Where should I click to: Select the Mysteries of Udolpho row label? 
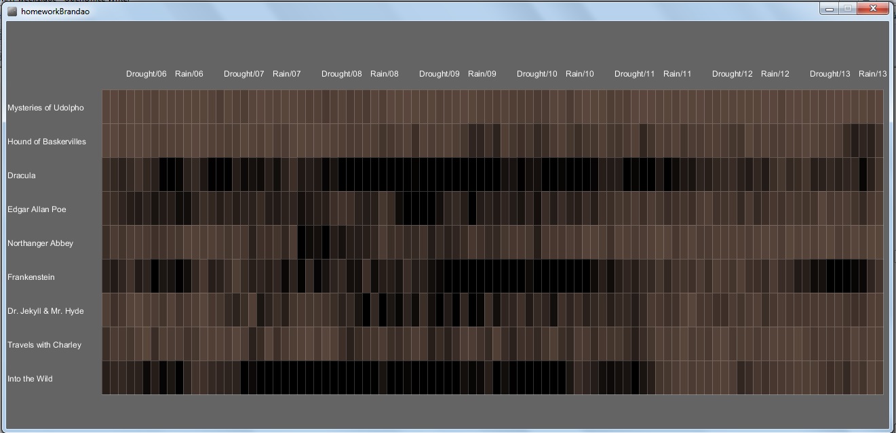[45, 108]
